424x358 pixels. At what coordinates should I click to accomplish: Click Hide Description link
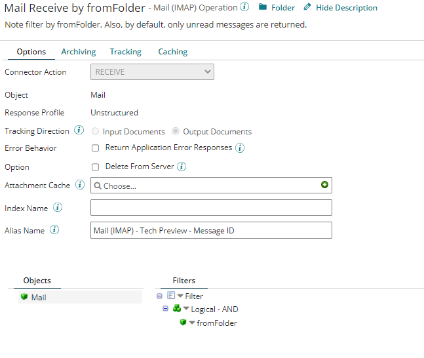click(x=340, y=8)
